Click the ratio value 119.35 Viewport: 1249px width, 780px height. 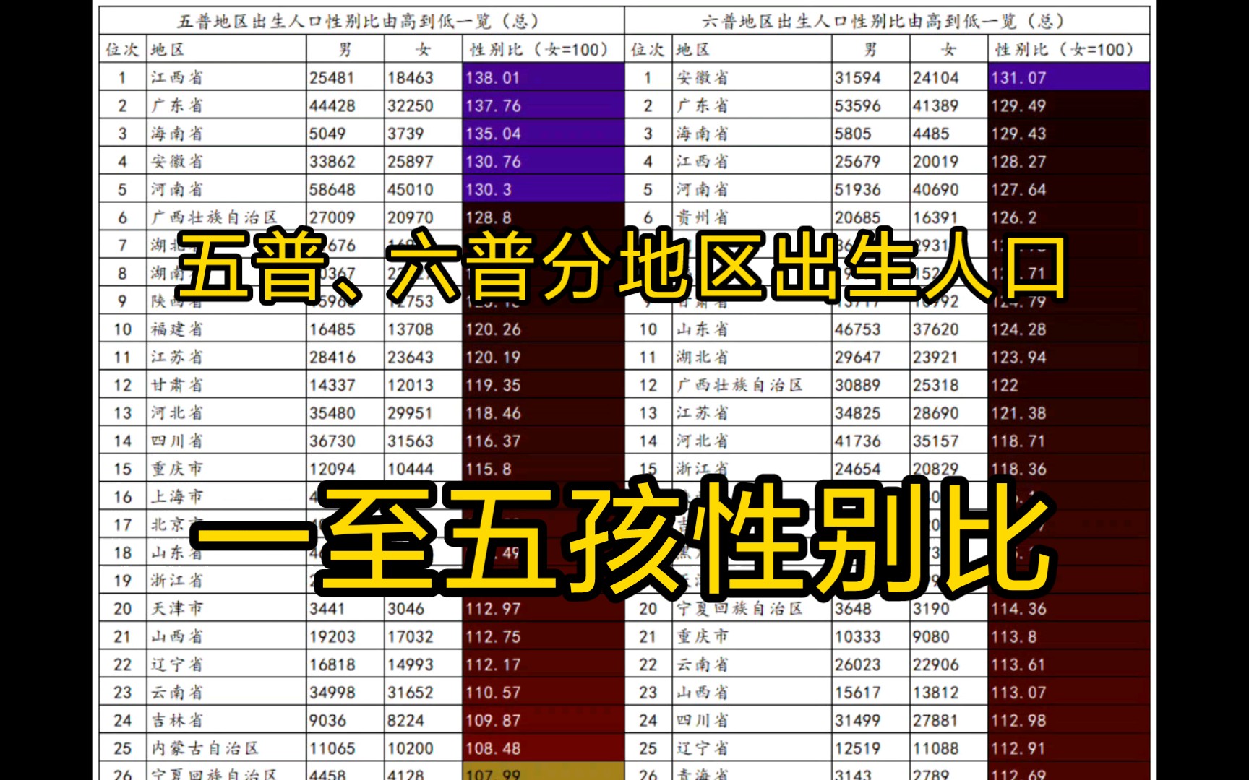(x=493, y=386)
